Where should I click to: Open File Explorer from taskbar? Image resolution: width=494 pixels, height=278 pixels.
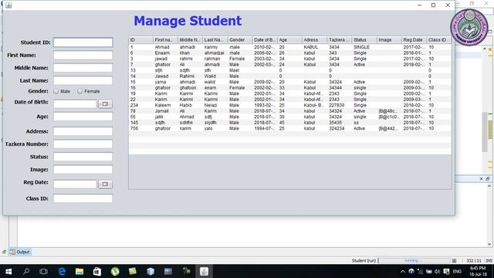80,271
